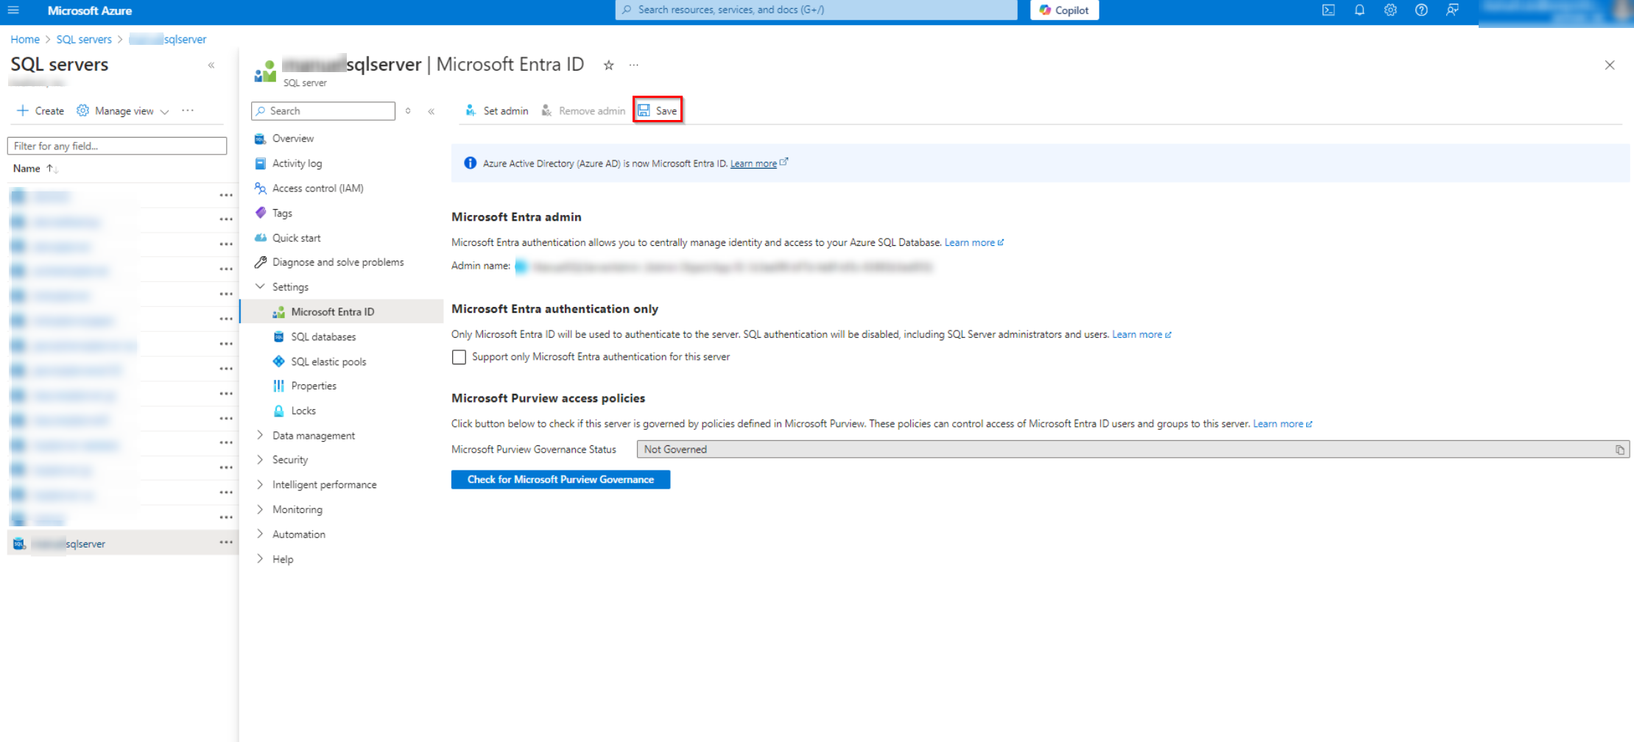Open the notifications bell icon

pyautogui.click(x=1359, y=10)
